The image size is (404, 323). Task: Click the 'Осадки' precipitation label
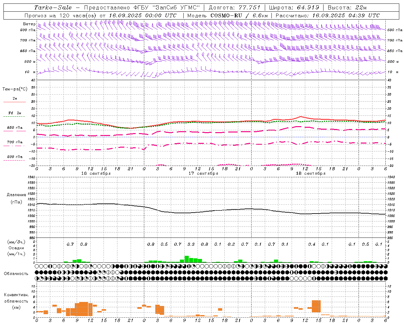(x=16, y=248)
